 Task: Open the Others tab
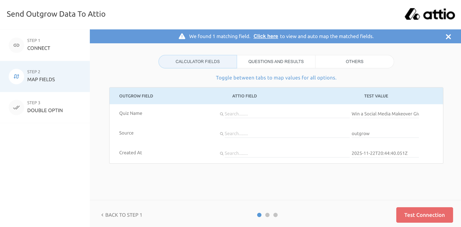pos(354,62)
